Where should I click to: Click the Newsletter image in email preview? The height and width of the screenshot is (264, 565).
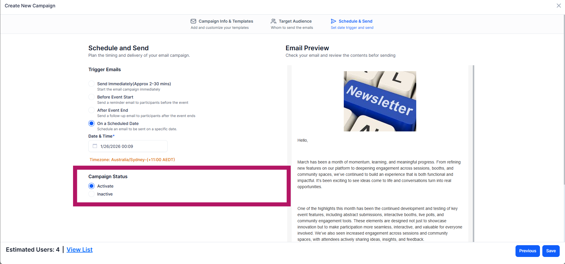[380, 101]
